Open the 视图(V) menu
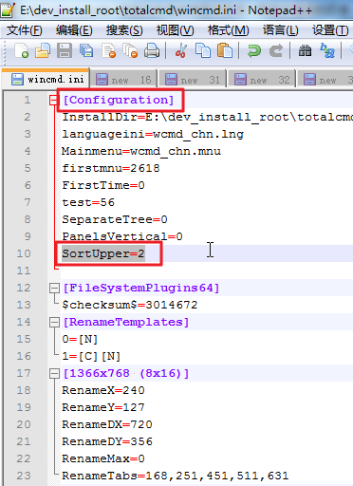 point(175,30)
